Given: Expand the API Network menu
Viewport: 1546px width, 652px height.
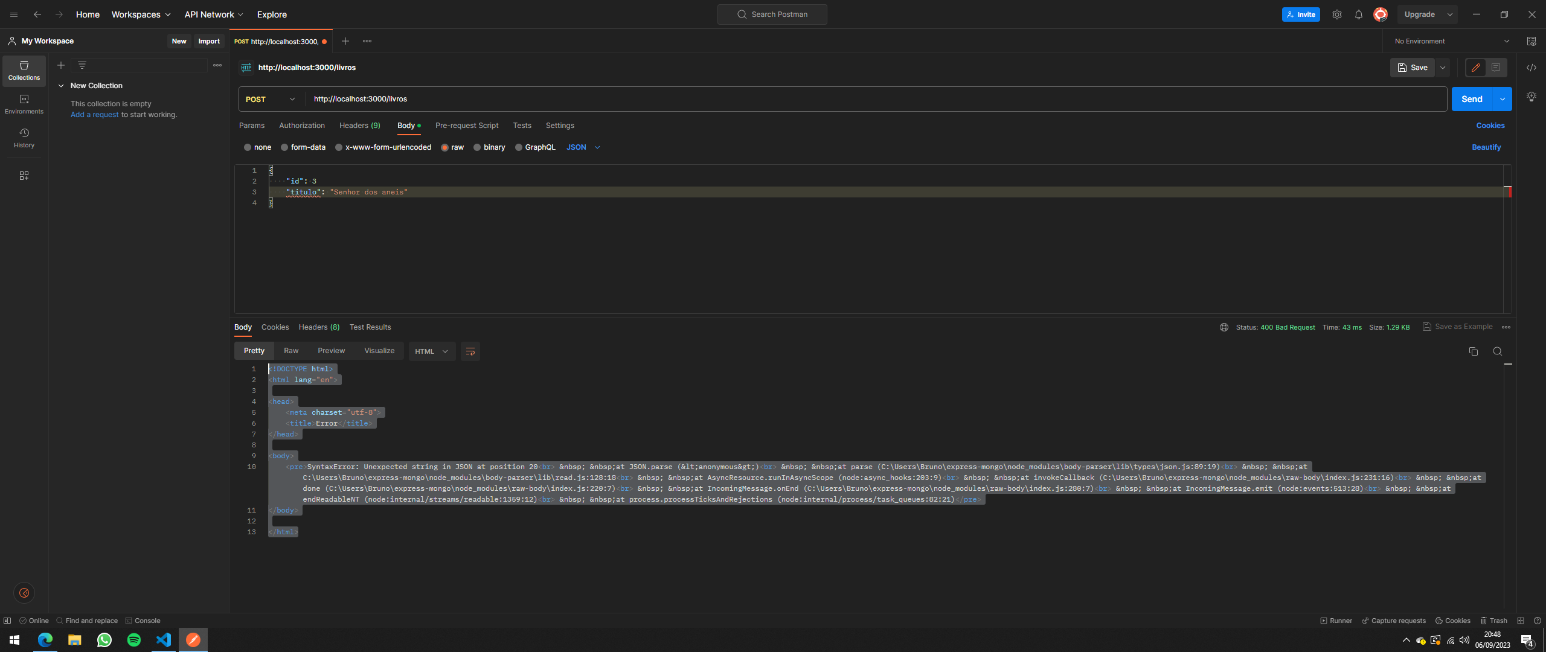Looking at the screenshot, I should [x=214, y=14].
